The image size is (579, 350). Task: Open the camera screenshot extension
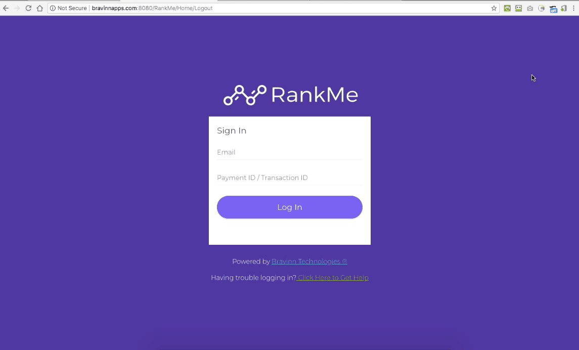point(530,8)
